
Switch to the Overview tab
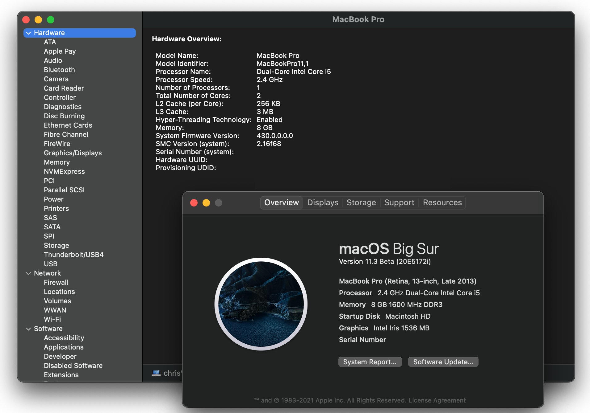click(x=282, y=202)
